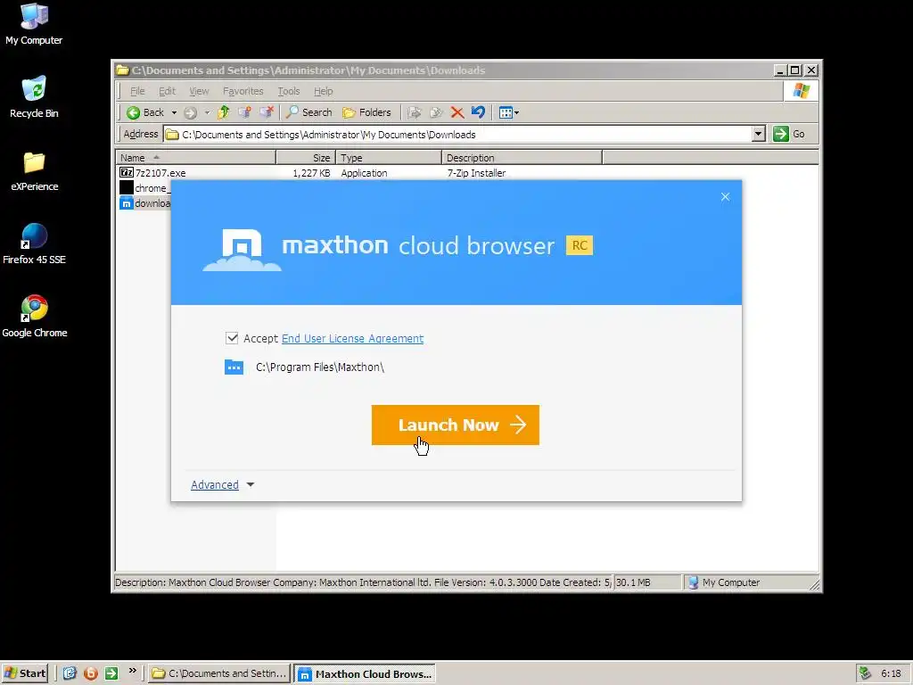Image resolution: width=913 pixels, height=685 pixels.
Task: Click the taskbar clock showing 6:18
Action: click(x=891, y=673)
